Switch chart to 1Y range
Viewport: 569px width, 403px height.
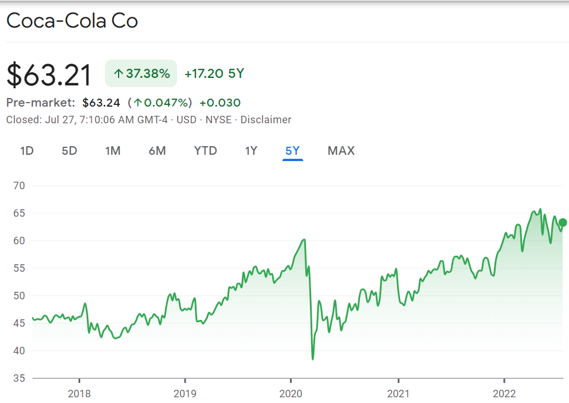[x=251, y=151]
